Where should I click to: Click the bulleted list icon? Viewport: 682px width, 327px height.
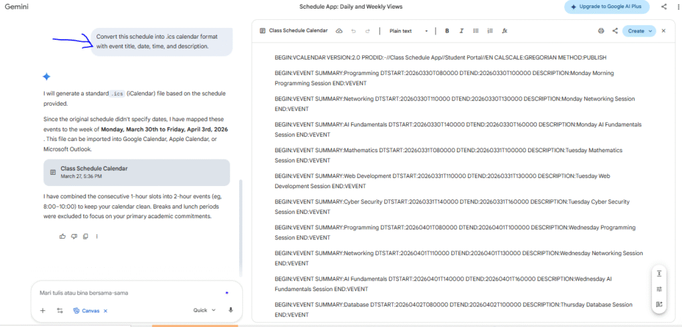pyautogui.click(x=476, y=31)
